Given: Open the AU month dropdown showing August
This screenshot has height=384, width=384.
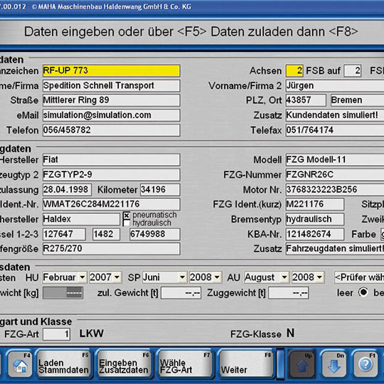Looking at the screenshot, I should click(267, 277).
